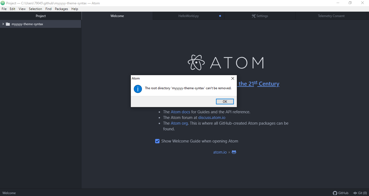Image resolution: width=369 pixels, height=196 pixels.
Task: Close the Atom dialog with X
Action: click(x=232, y=78)
